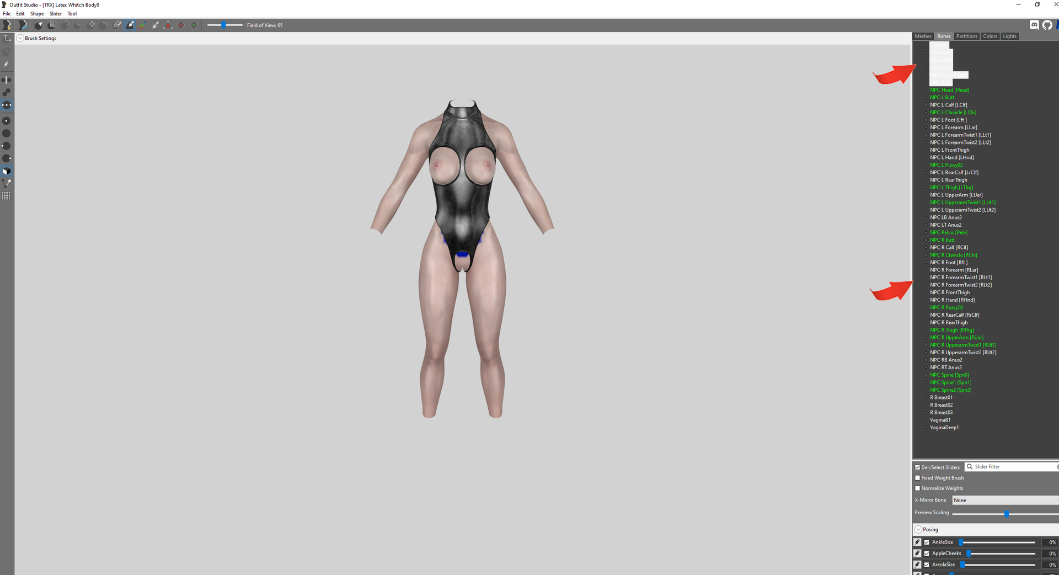This screenshot has height=575, width=1059.
Task: Select the Smooth brush tool
Action: (x=104, y=25)
